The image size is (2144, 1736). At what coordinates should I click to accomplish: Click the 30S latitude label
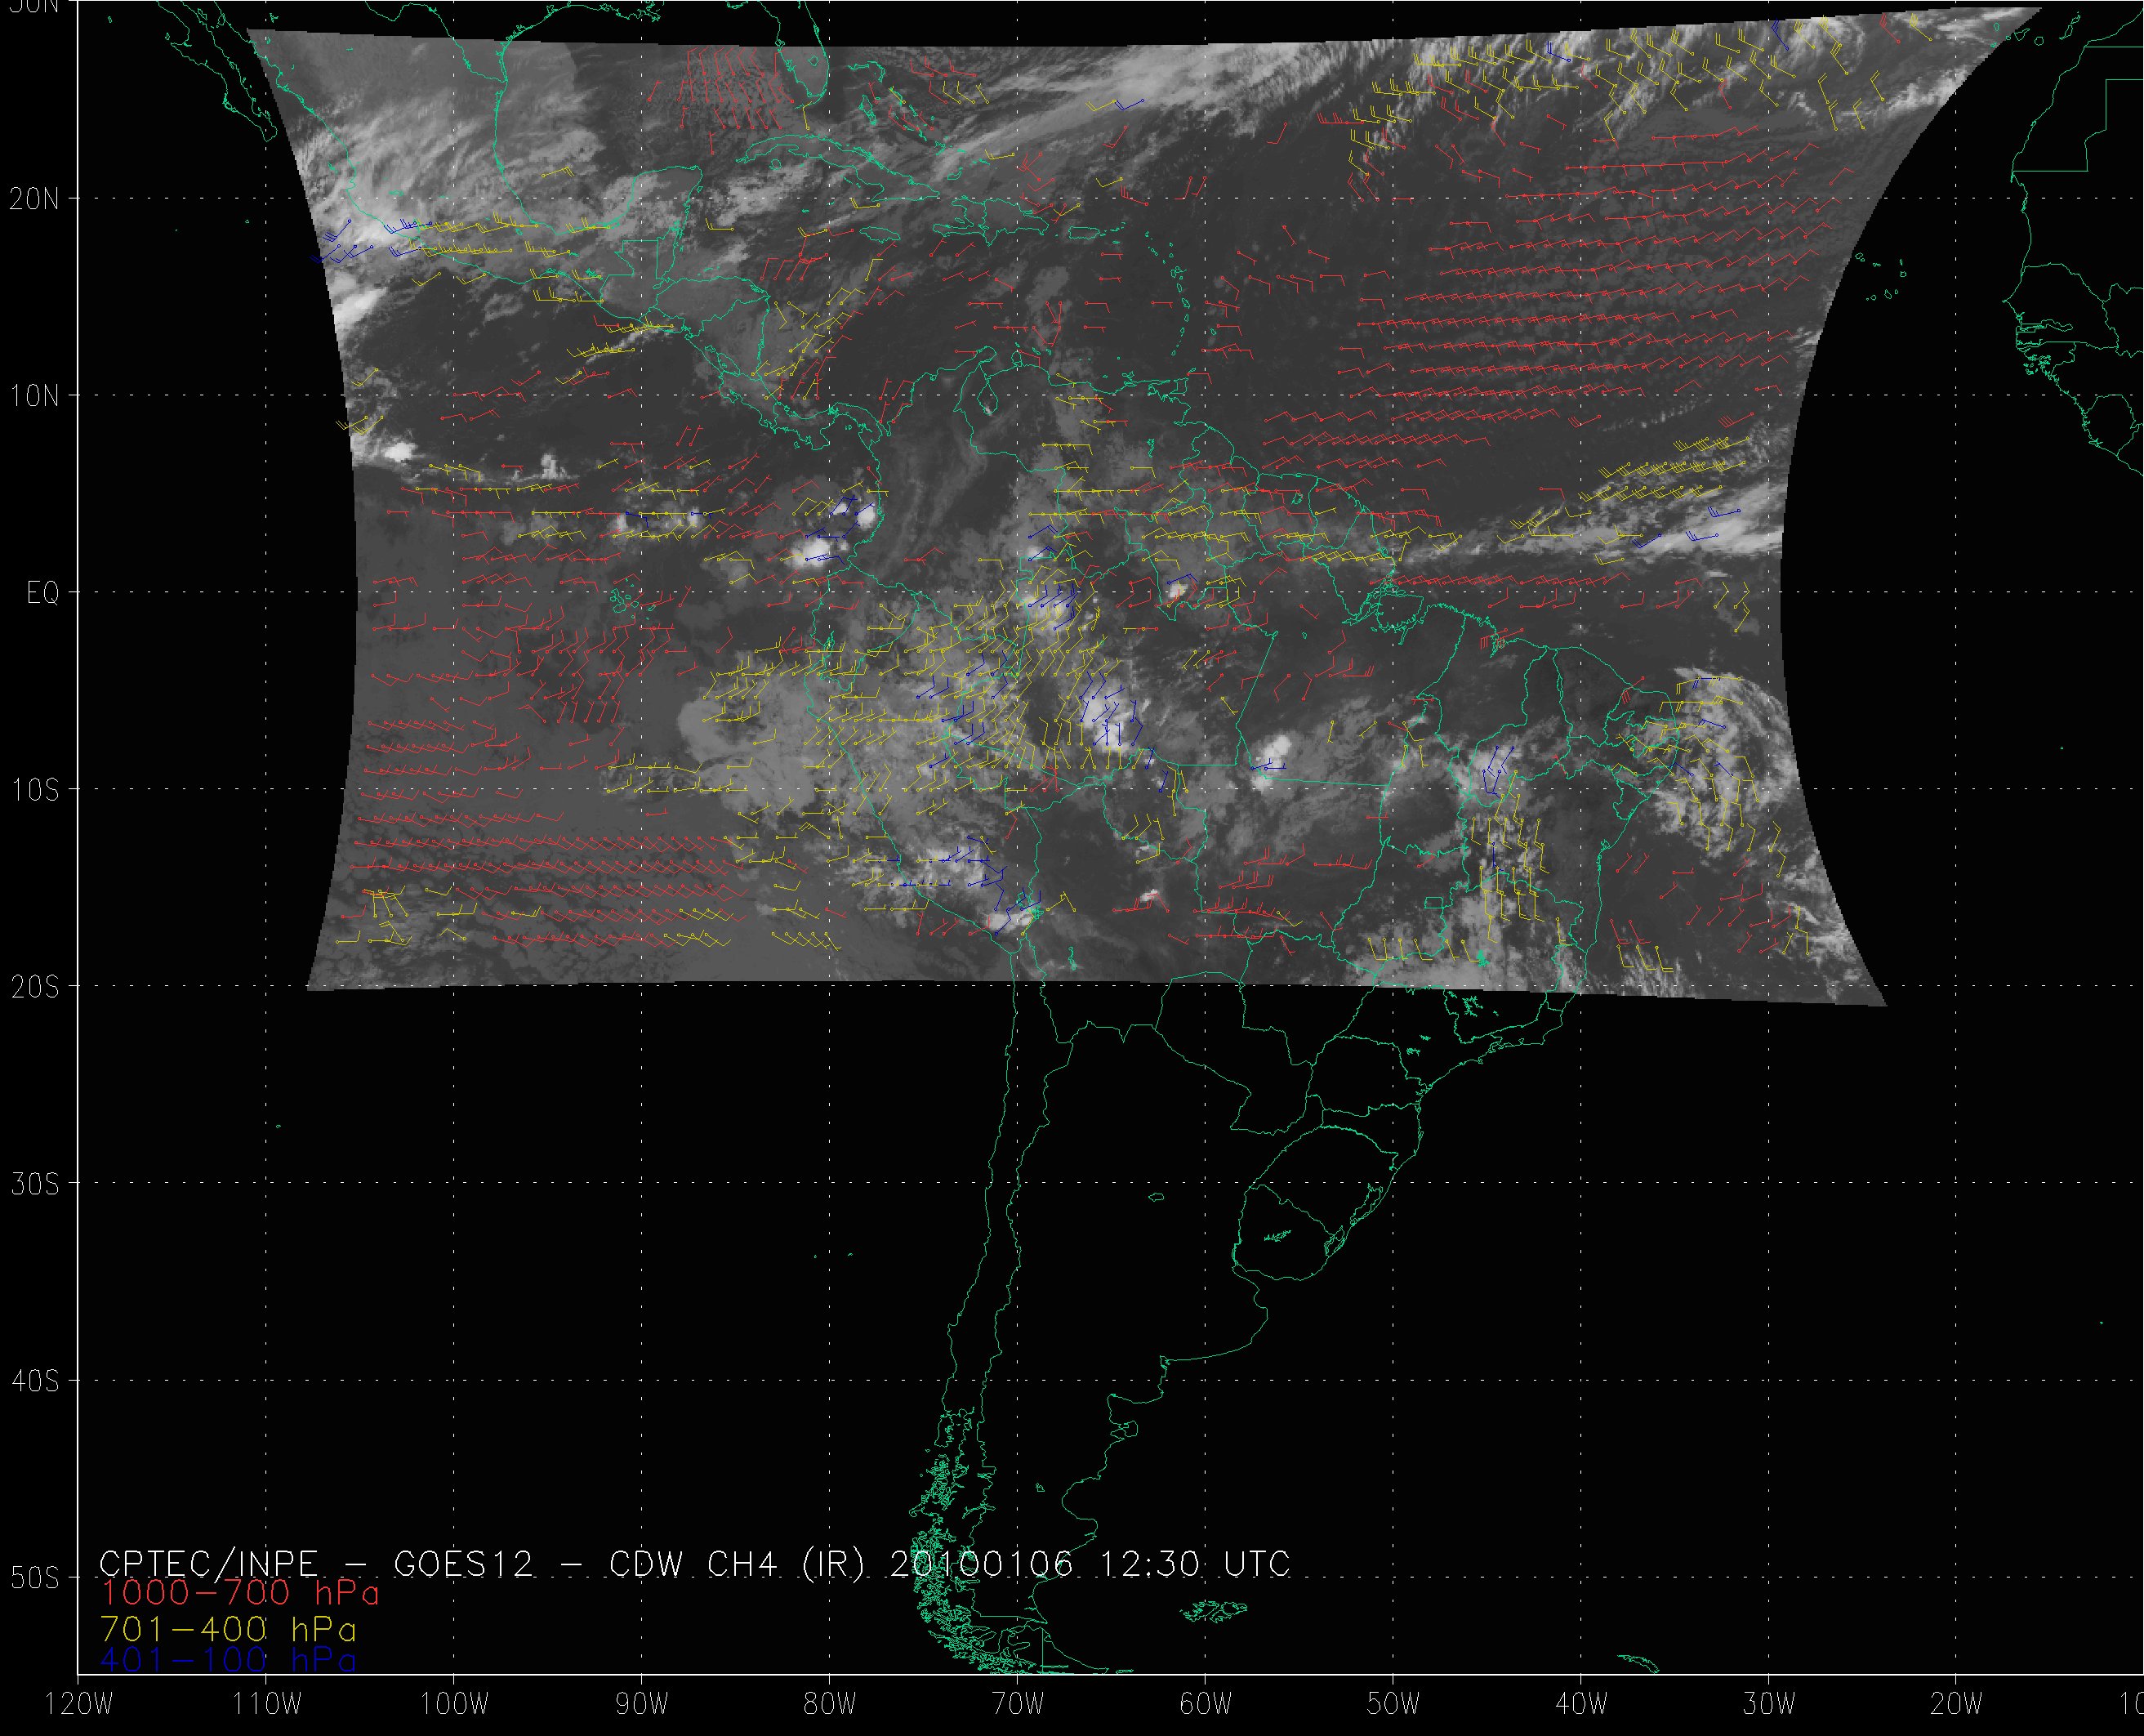coord(34,1184)
